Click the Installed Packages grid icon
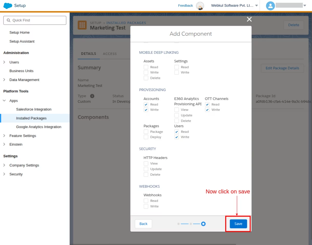This screenshot has width=312, height=245. (82, 25)
